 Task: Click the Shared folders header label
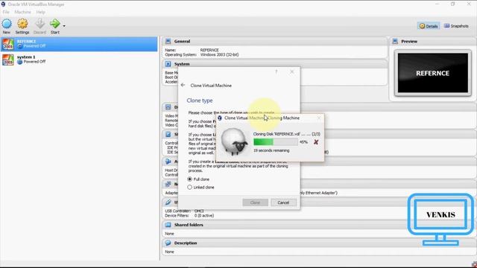point(189,225)
